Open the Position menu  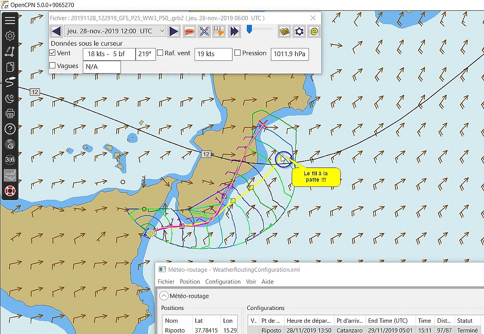coord(190,282)
